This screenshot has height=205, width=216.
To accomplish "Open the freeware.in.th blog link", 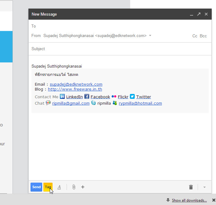I will (x=75, y=89).
